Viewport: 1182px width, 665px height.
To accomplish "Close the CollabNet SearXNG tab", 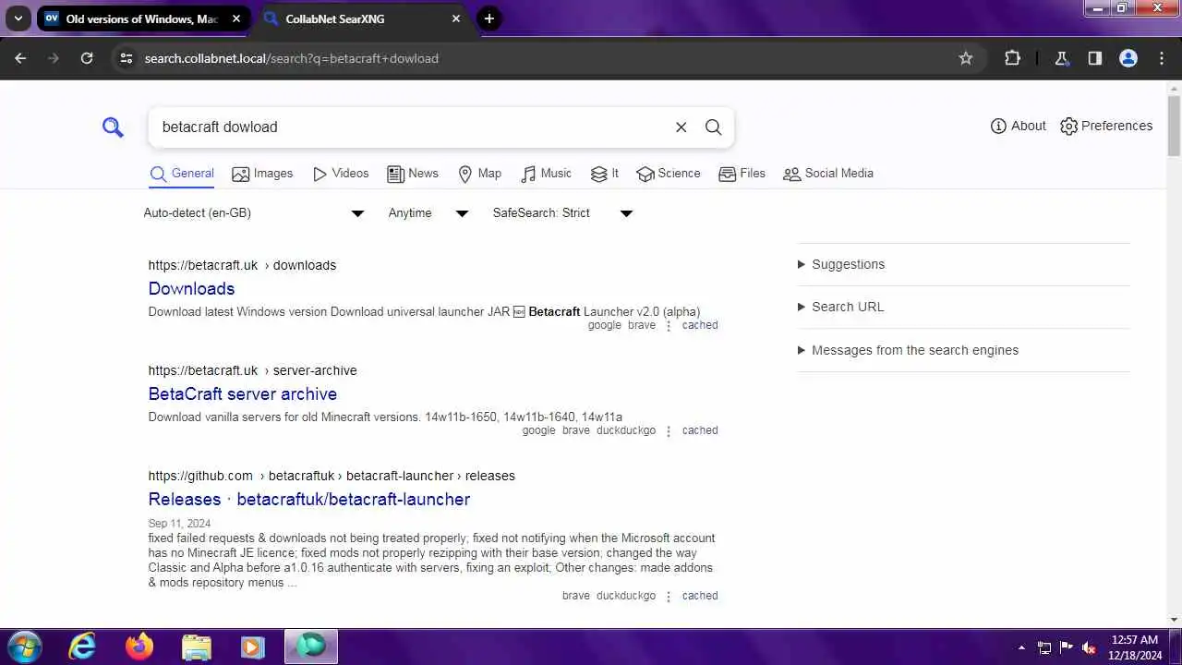I will tap(456, 18).
